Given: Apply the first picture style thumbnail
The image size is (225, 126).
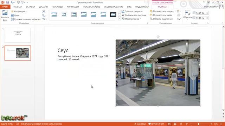Looking at the screenshot, I should [54, 15].
